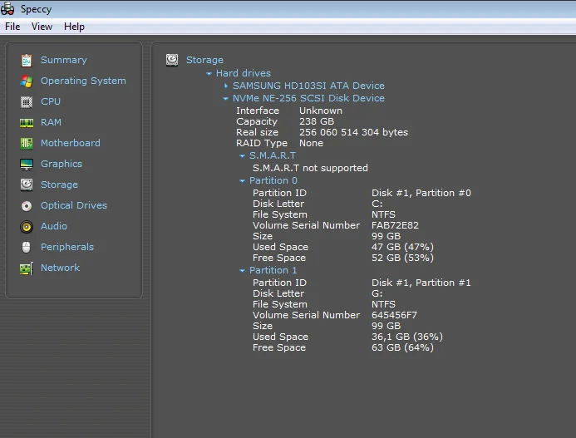Click the Peripherals mouse icon
Screen dimensions: 576x438
(26, 248)
